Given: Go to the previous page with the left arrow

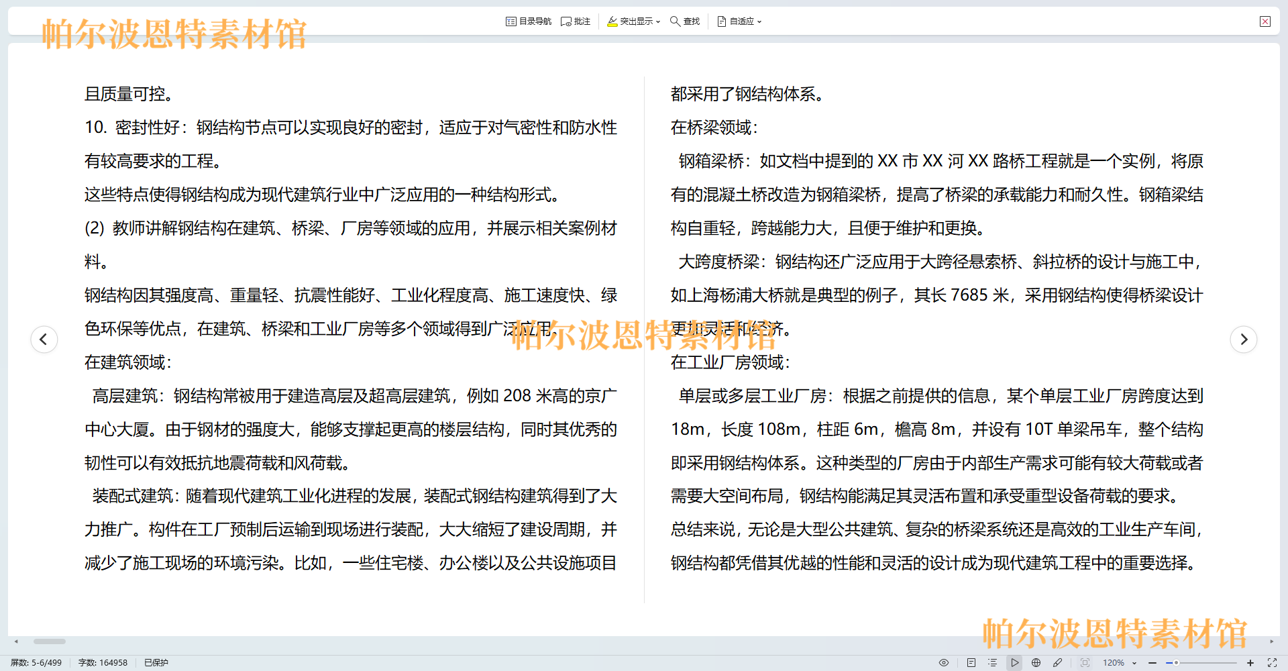Looking at the screenshot, I should pyautogui.click(x=44, y=339).
